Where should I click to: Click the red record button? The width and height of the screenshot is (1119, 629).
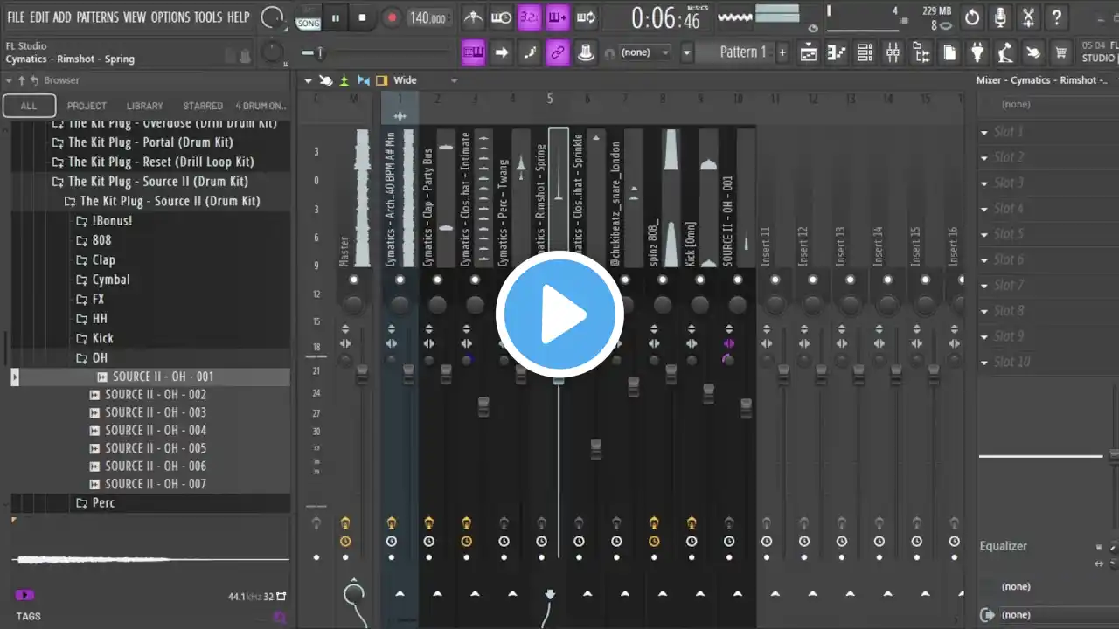(392, 17)
